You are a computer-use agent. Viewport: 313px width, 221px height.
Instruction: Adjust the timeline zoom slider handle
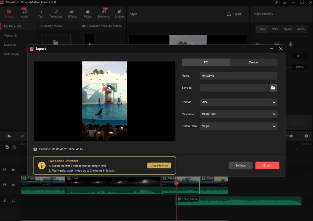tap(291, 136)
